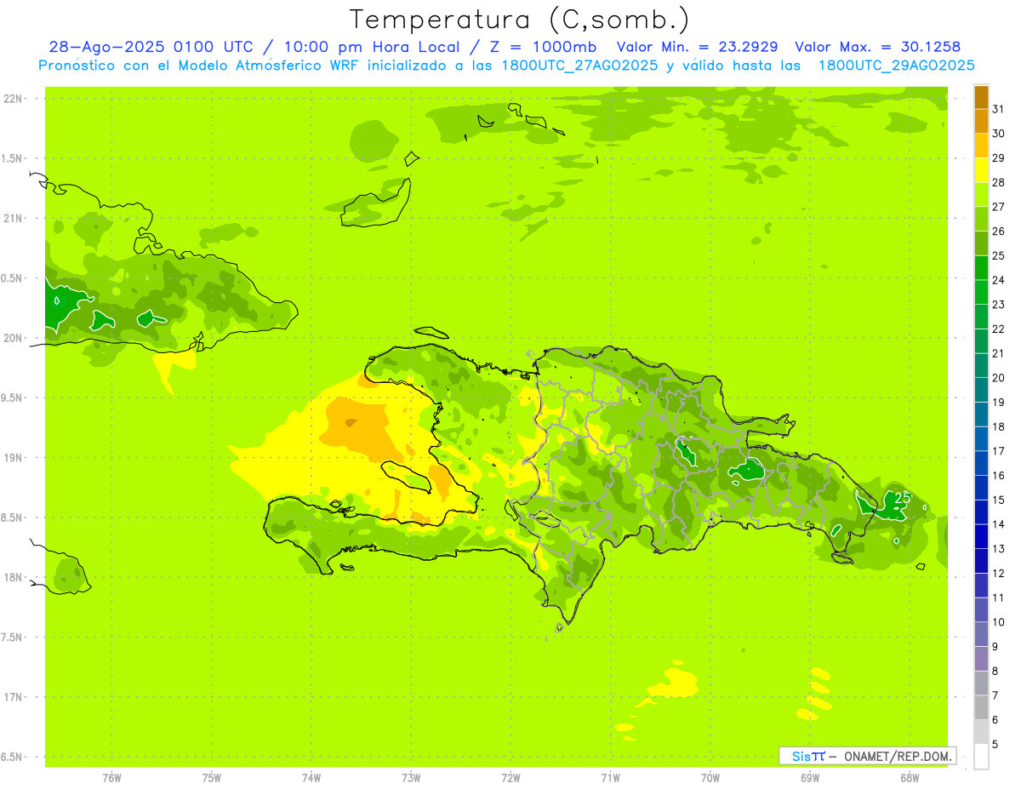Viewport: 1021px width, 789px height.
Task: Click the teal swatch between 19 and 20
Action: point(981,390)
